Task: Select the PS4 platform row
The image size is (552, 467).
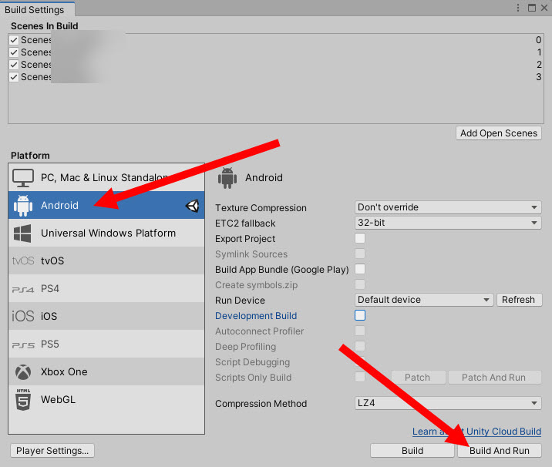Action: [x=106, y=288]
